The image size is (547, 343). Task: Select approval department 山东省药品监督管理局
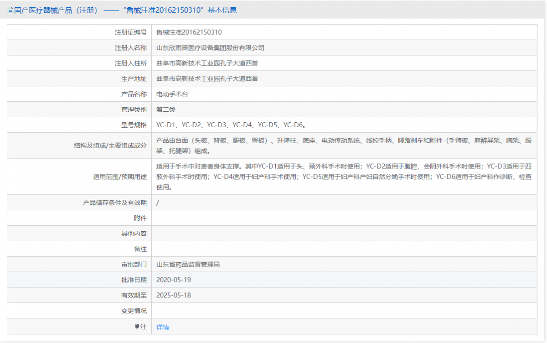(x=188, y=265)
